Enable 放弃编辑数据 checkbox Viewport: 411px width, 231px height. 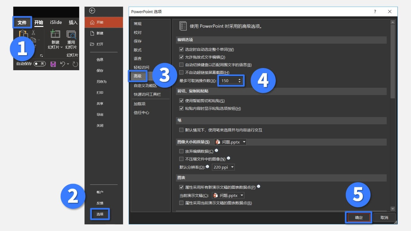coord(181,151)
